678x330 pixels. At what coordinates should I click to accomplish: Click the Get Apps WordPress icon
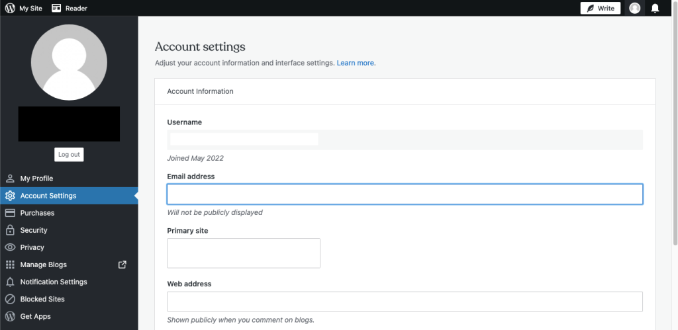pos(10,316)
